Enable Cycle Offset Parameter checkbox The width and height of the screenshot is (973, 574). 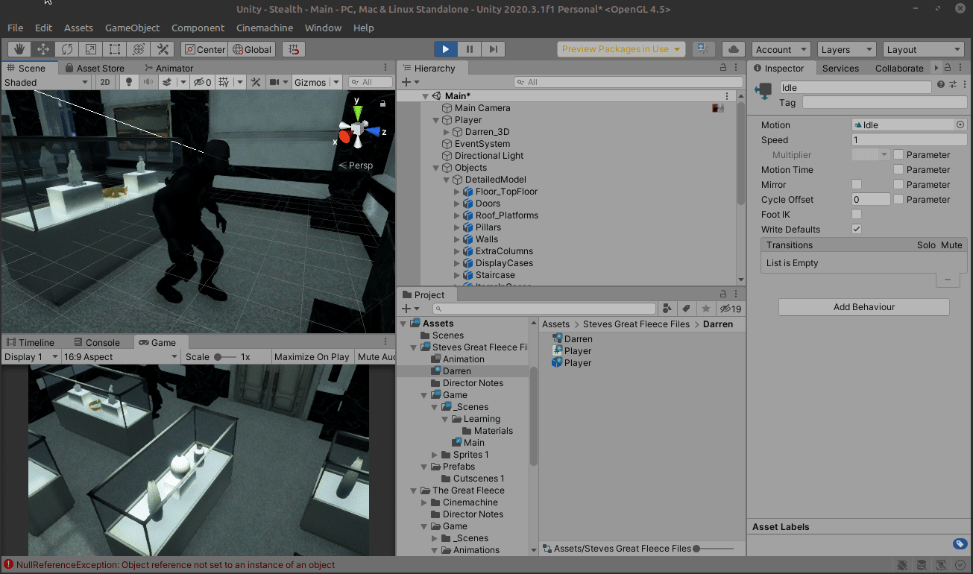tap(898, 200)
